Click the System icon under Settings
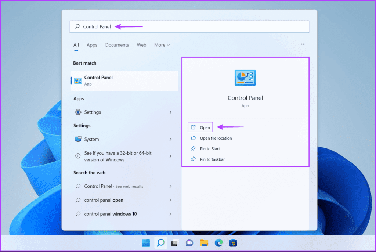Image resolution: width=376 pixels, height=252 pixels. click(x=78, y=139)
